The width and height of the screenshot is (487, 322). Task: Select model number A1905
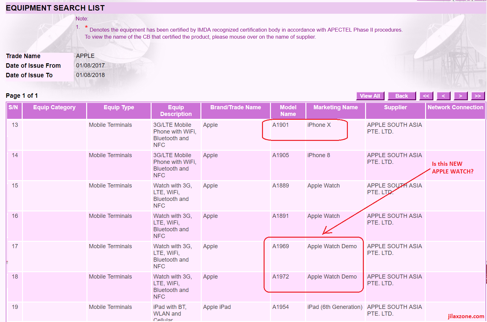click(281, 155)
